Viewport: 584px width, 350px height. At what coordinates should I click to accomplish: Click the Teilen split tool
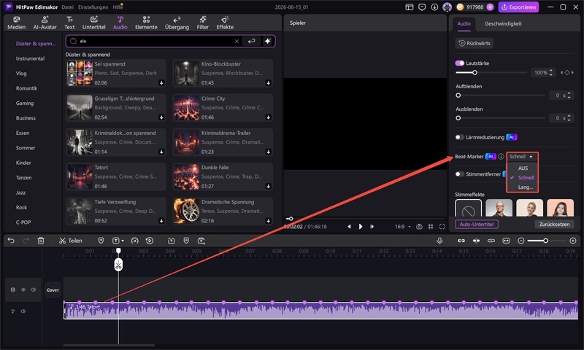click(x=70, y=241)
